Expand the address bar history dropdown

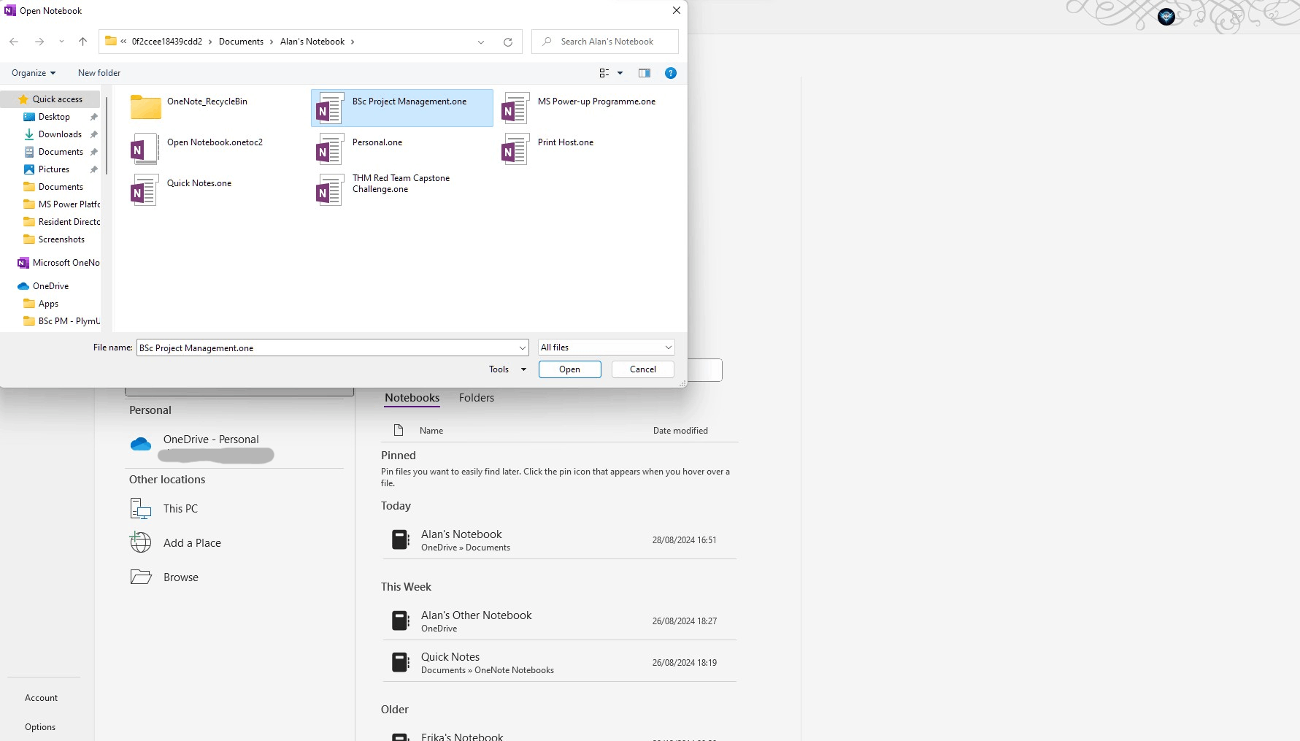tap(481, 42)
